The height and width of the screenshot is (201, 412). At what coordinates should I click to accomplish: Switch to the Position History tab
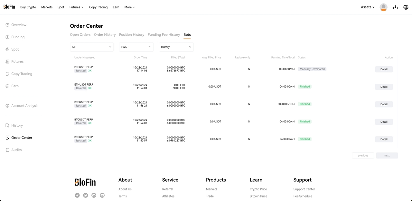pos(132,34)
